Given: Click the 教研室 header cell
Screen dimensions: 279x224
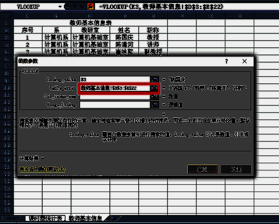Looking at the screenshot, I should coord(90,30).
